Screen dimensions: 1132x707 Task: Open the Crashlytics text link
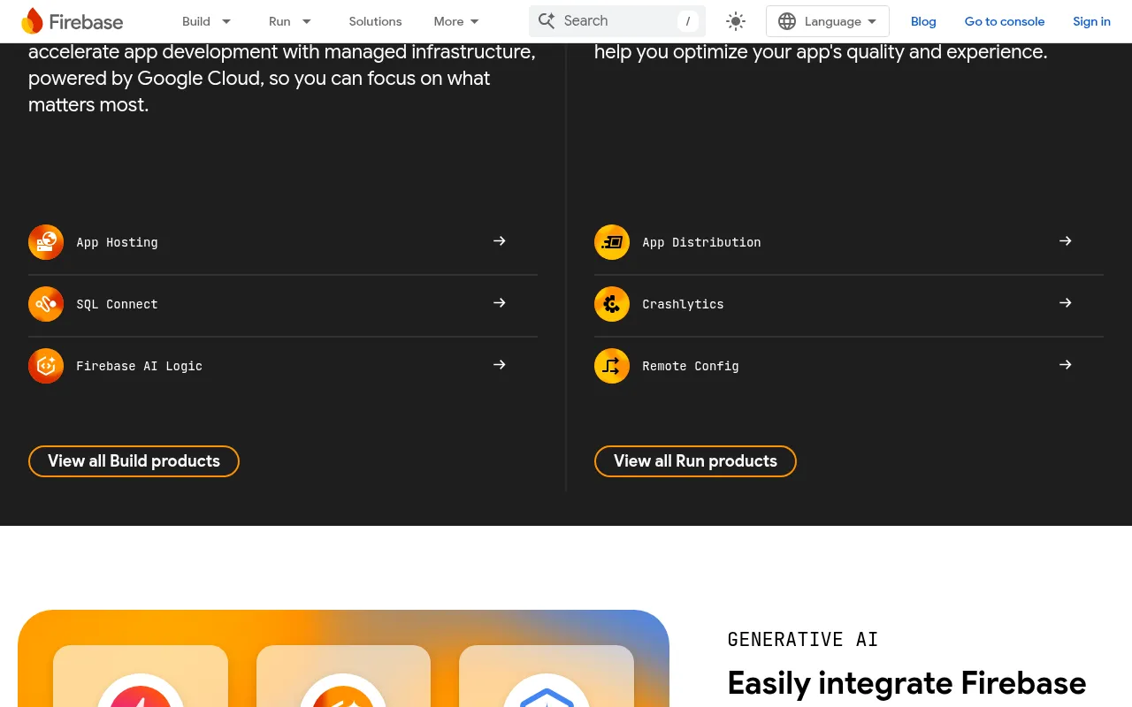[683, 304]
